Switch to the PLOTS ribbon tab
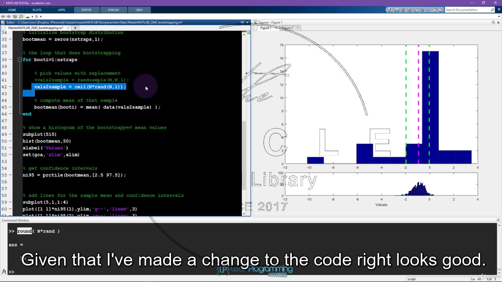502x282 pixels. (37, 10)
